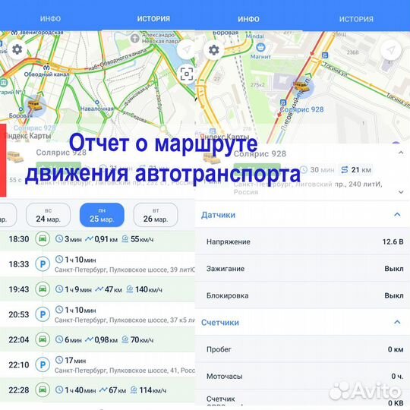Tap the 22:28 time label
Screen dimensions: 410x410
[18, 389]
